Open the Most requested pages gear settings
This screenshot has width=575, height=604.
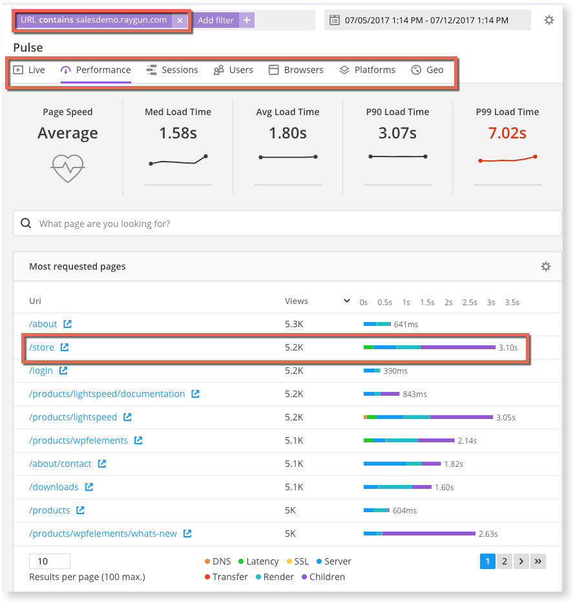pyautogui.click(x=545, y=266)
